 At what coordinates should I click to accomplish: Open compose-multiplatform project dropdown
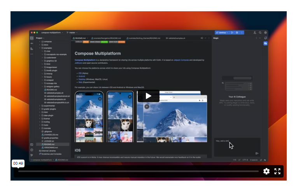point(52,33)
